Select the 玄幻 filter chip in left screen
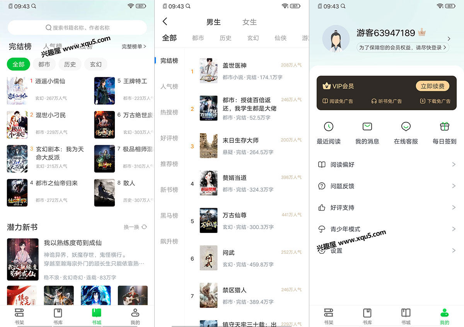Image resolution: width=464 pixels, height=327 pixels. click(96, 64)
